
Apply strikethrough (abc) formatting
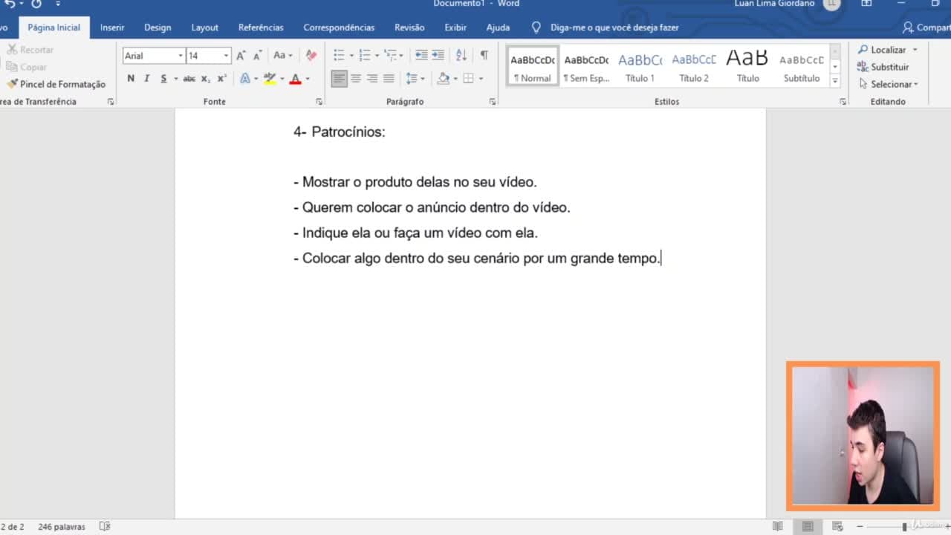pos(189,79)
